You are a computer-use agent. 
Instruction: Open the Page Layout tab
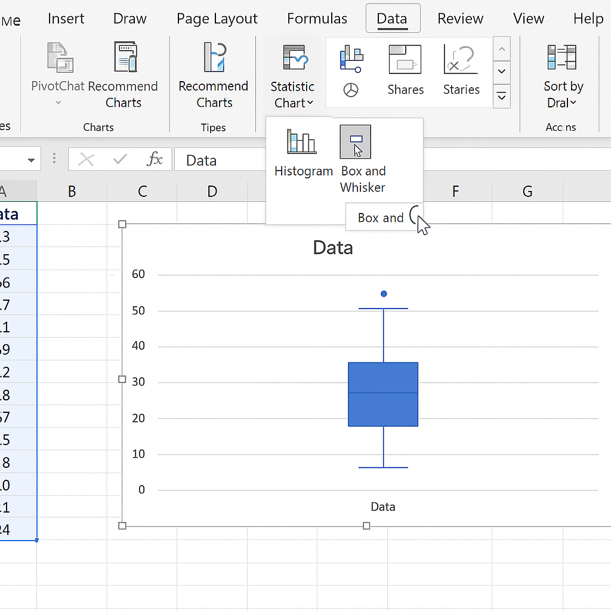point(217,18)
